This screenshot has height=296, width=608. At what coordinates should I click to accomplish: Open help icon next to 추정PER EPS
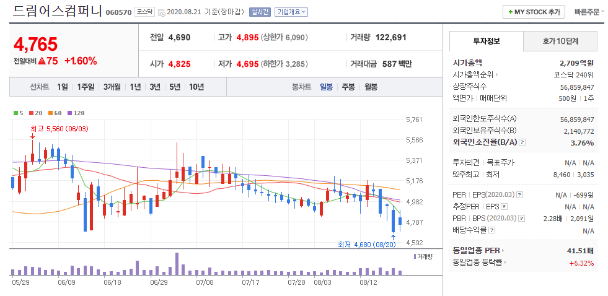pos(504,207)
